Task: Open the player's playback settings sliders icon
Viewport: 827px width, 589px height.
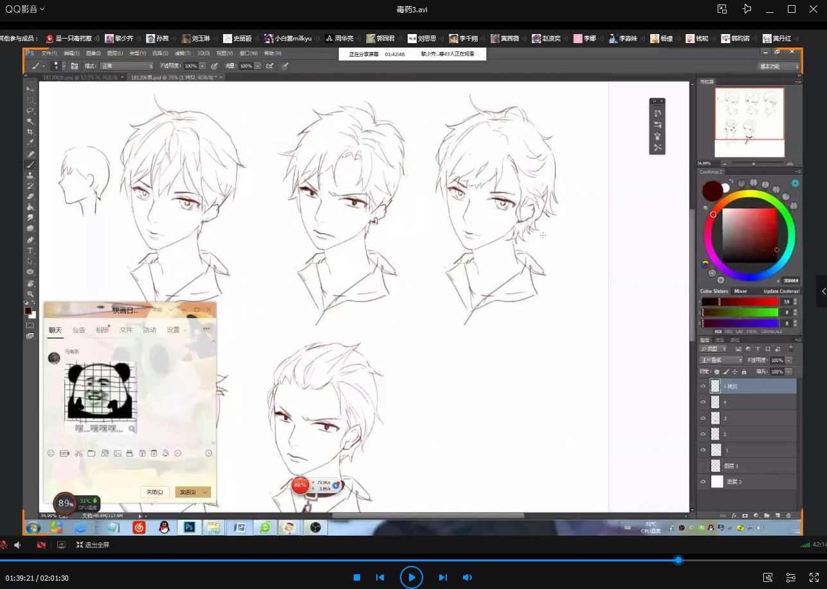Action: (x=791, y=577)
